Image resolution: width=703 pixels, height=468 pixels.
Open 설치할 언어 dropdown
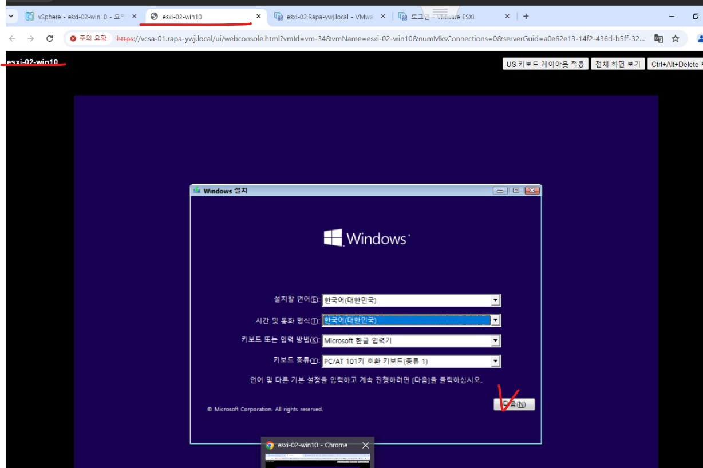pos(411,300)
